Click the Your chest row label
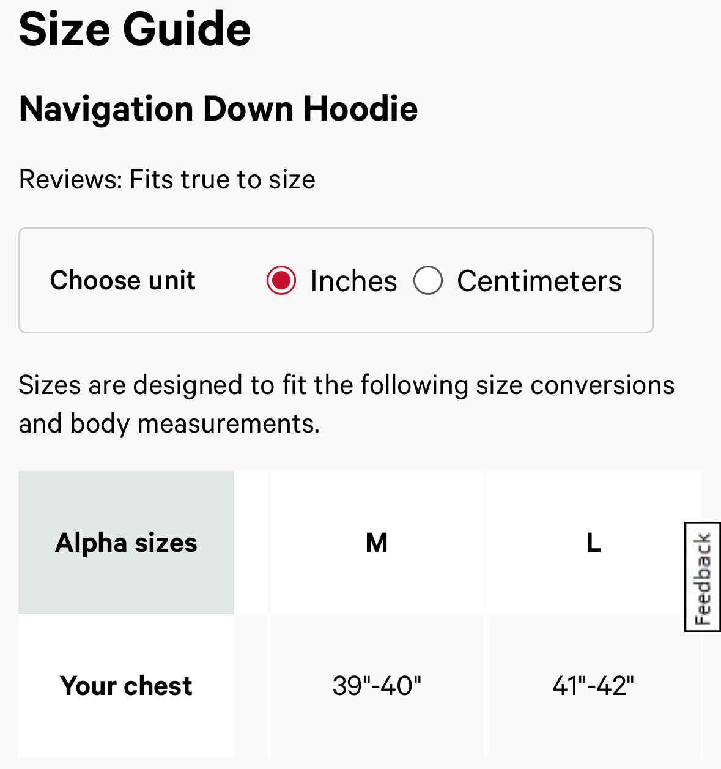 [126, 686]
